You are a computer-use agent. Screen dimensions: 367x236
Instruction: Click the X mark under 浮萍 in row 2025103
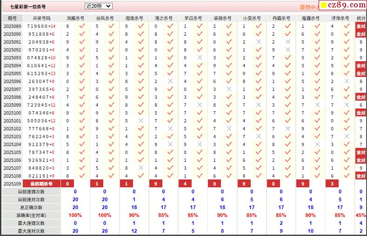tap(347, 136)
